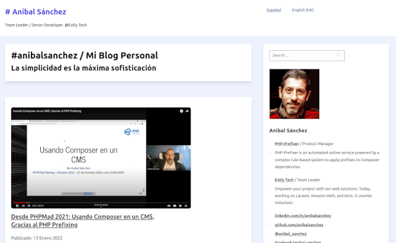The height and width of the screenshot is (243, 396).
Task: Click the video pause button icon
Action: point(17,206)
